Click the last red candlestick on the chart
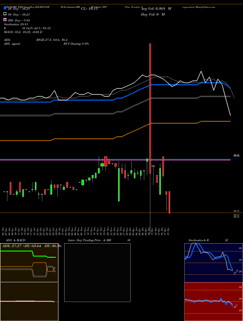 pyautogui.click(x=169, y=202)
